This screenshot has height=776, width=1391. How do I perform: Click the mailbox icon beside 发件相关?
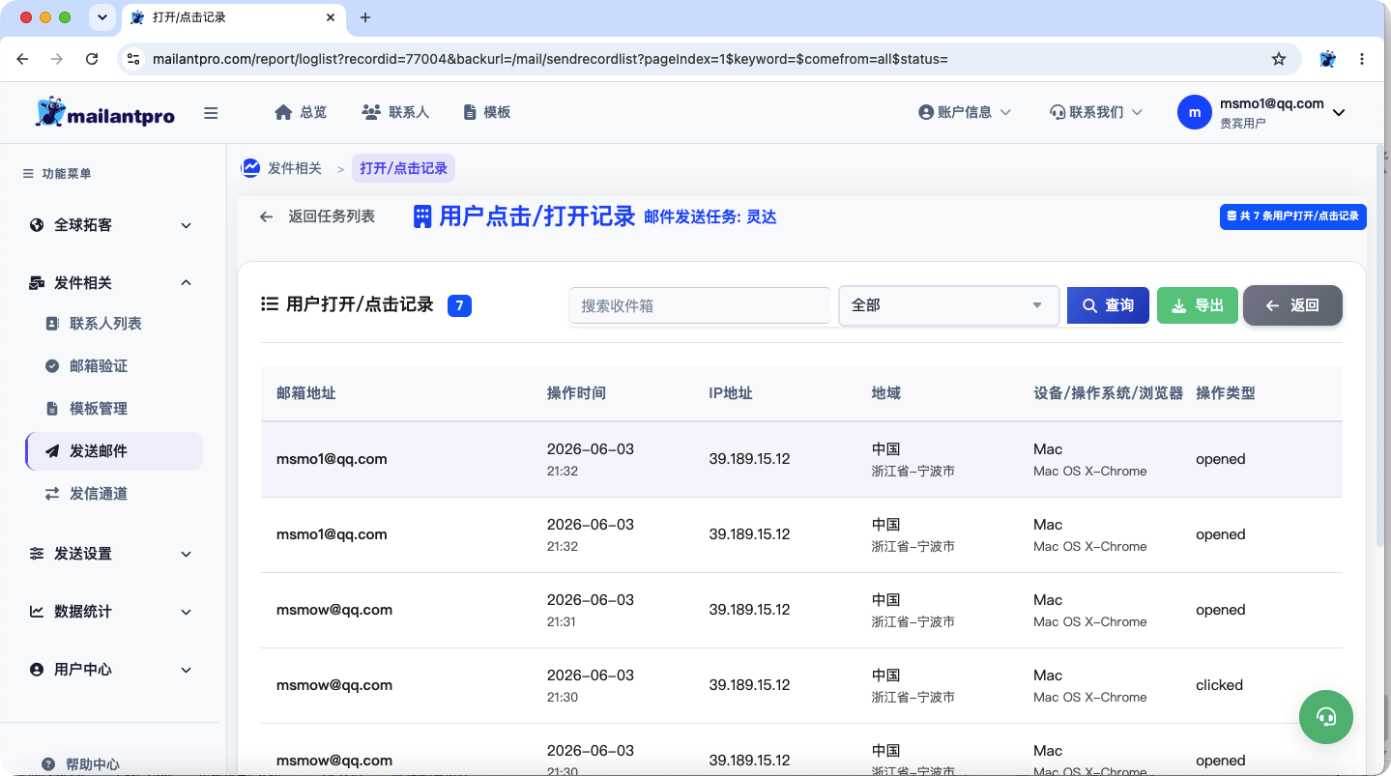point(37,283)
